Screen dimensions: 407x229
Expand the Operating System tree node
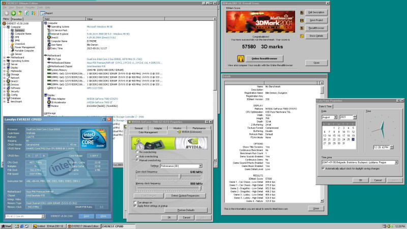click(x=4, y=61)
